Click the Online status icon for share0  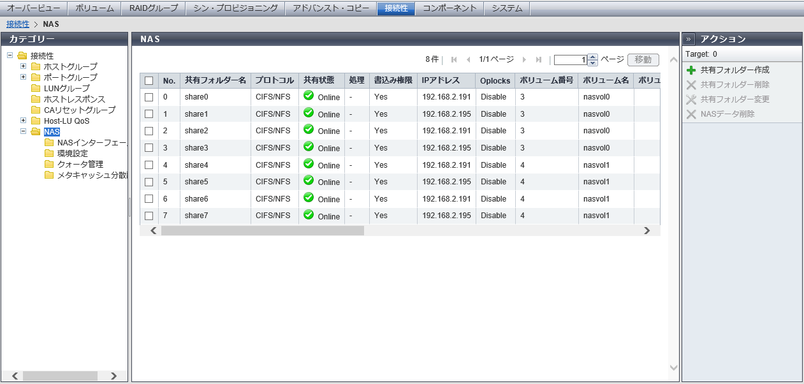[309, 96]
